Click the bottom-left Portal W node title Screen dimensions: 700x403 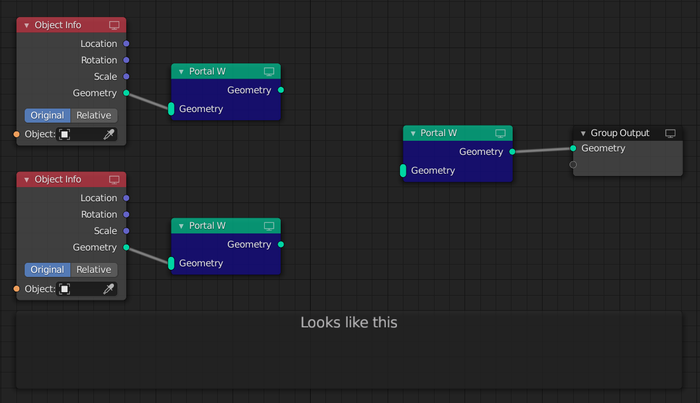[x=207, y=226]
